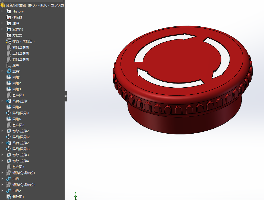Expand the 凸台-拉伸2 feature
The image size is (264, 200).
click(2, 143)
